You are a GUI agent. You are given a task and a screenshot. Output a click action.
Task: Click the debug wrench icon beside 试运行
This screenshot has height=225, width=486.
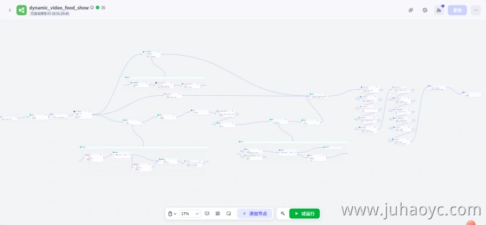(x=282, y=213)
